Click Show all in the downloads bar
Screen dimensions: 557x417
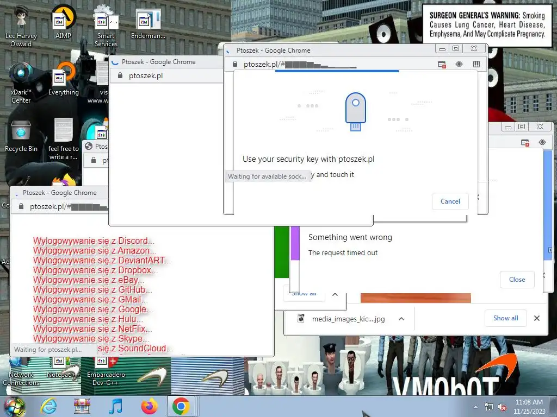pyautogui.click(x=505, y=318)
